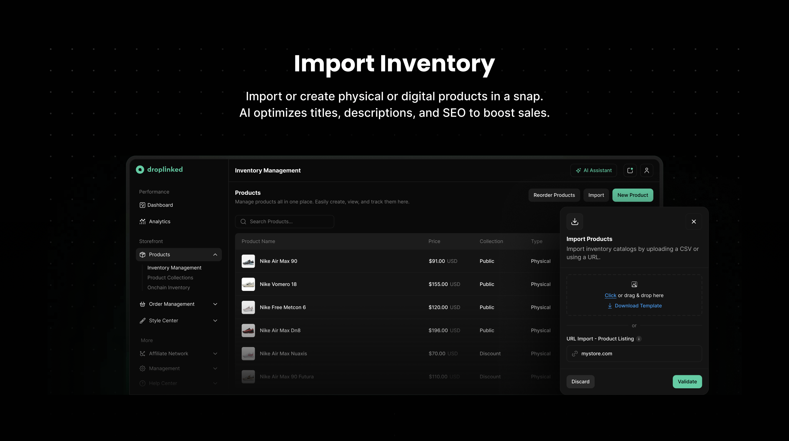Collapse the Products sidebar section
The width and height of the screenshot is (789, 441).
point(215,255)
